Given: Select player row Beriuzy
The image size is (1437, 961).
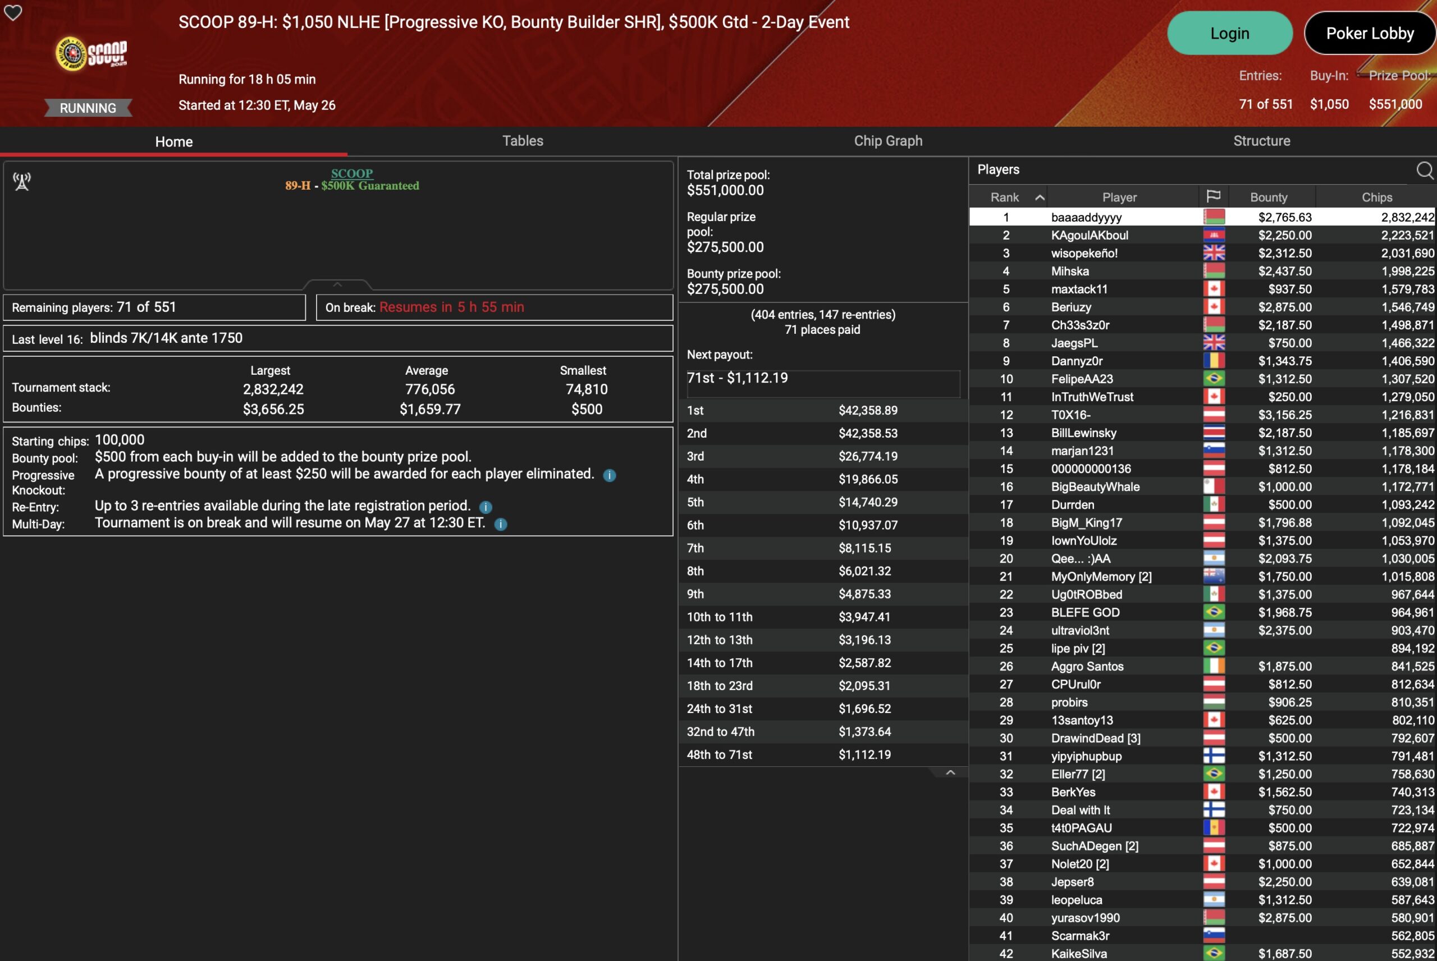Looking at the screenshot, I should click(1203, 306).
